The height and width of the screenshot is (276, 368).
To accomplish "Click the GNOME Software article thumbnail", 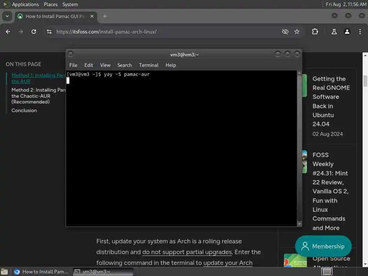I will point(304,86).
